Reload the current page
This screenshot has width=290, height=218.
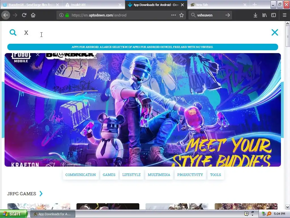point(24,15)
